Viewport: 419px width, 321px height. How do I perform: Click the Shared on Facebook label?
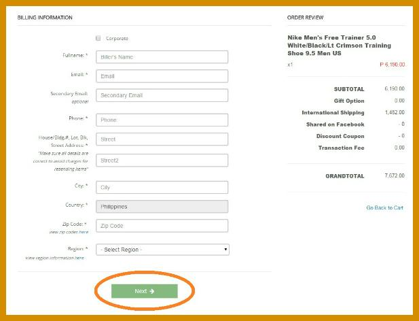click(x=335, y=124)
